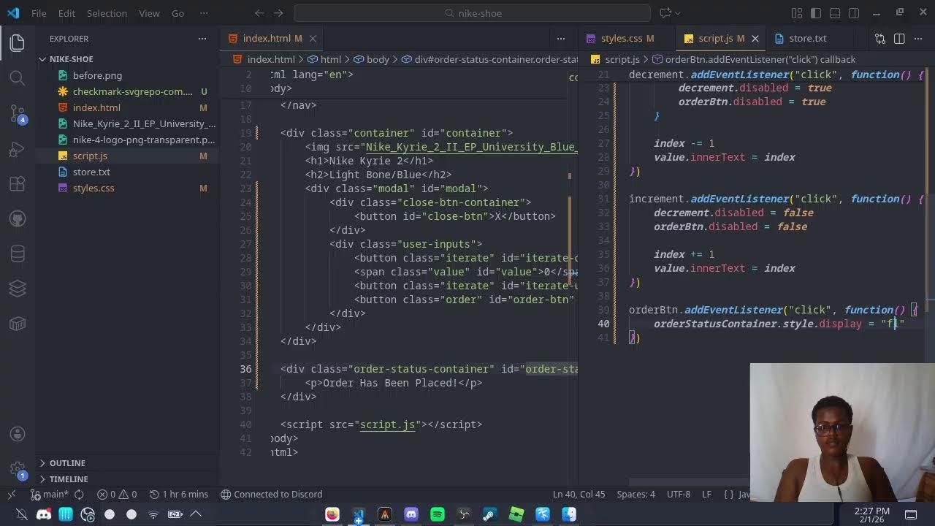Open Spotify from the taskbar

[x=438, y=514]
